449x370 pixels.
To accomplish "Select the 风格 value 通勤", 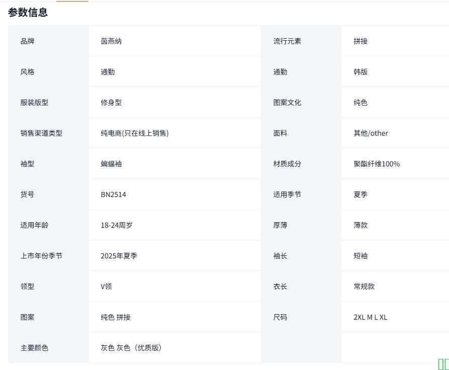I will (107, 72).
